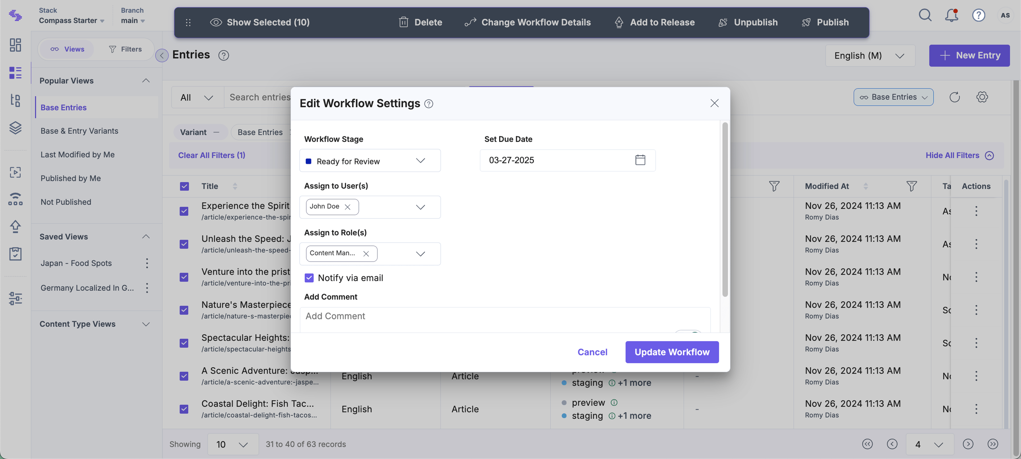Click Hide All Filters link
The image size is (1021, 459).
[959, 155]
